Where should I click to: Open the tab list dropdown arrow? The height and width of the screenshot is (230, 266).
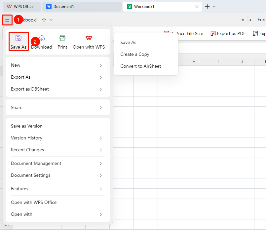point(214,7)
